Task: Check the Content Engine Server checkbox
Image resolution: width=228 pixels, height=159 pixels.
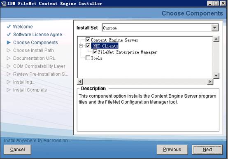Action: 88,40
